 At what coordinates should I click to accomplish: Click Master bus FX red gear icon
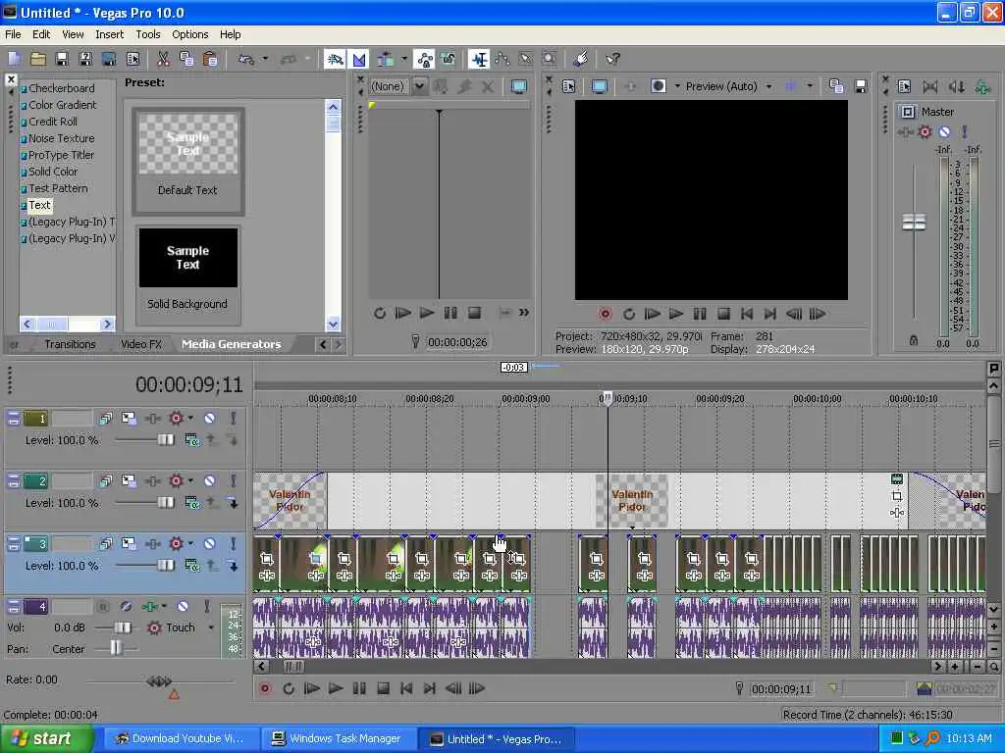(925, 132)
